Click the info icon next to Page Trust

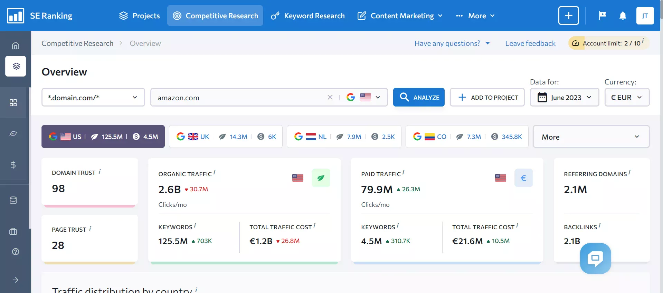90,228
